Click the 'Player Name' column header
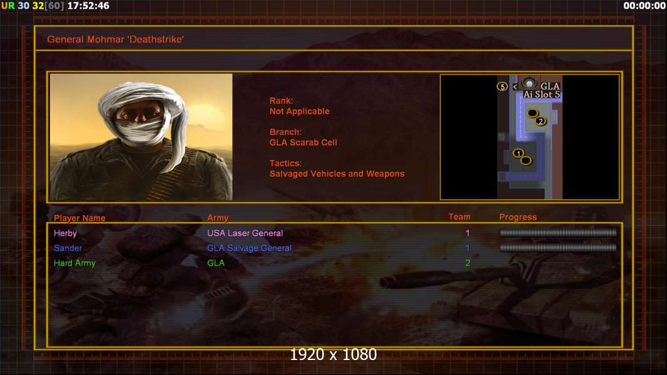This screenshot has height=375, width=667. click(x=79, y=218)
